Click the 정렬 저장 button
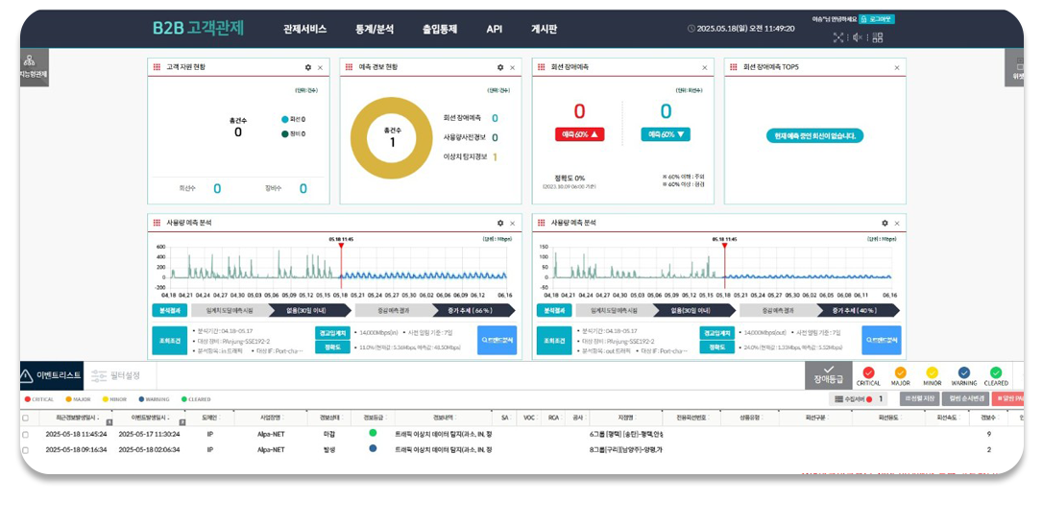The width and height of the screenshot is (1043, 526). [920, 399]
